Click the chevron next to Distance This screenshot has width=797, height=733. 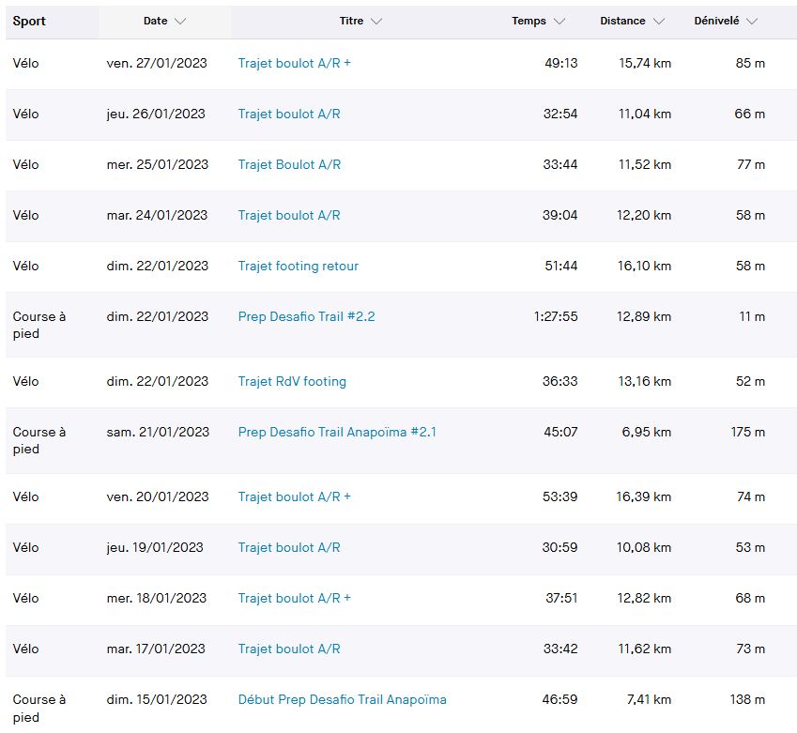tap(658, 21)
